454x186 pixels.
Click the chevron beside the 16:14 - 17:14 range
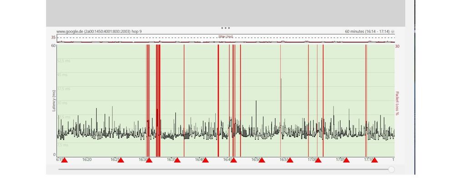tap(393, 31)
